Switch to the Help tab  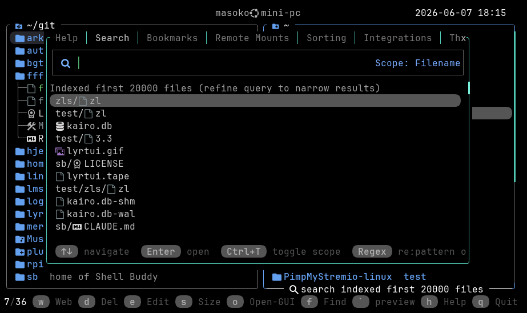click(67, 38)
